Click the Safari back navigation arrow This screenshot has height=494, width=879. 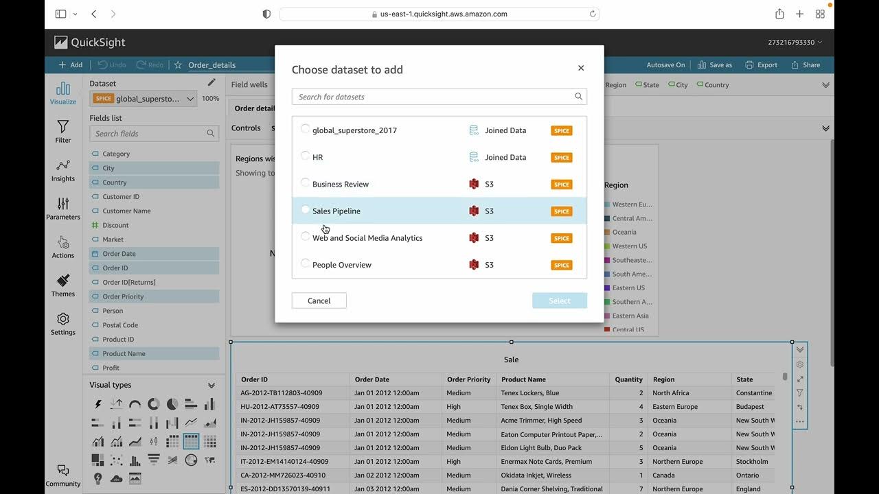tap(94, 14)
